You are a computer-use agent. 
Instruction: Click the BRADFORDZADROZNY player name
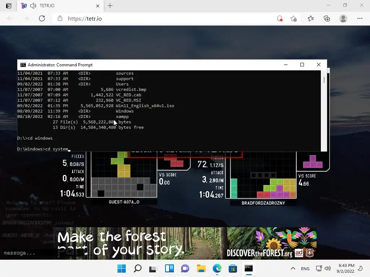pyautogui.click(x=263, y=203)
